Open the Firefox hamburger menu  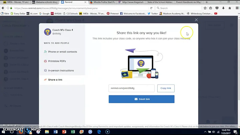pyautogui.click(x=237, y=8)
